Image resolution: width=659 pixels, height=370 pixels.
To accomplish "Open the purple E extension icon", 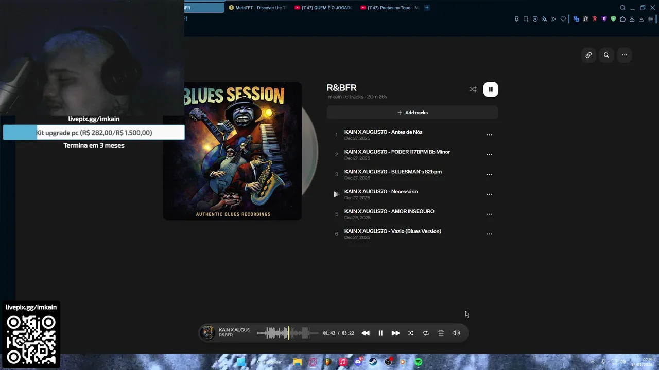I will click(x=604, y=19).
